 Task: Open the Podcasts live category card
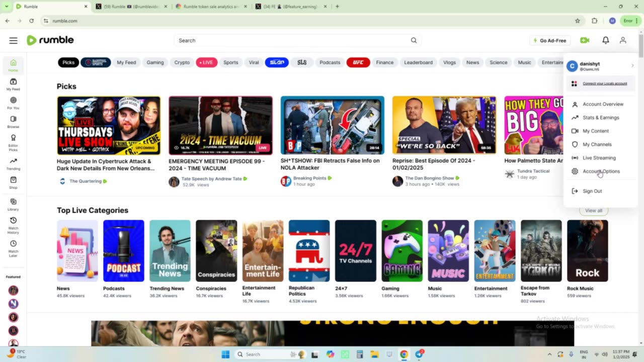pos(123,250)
